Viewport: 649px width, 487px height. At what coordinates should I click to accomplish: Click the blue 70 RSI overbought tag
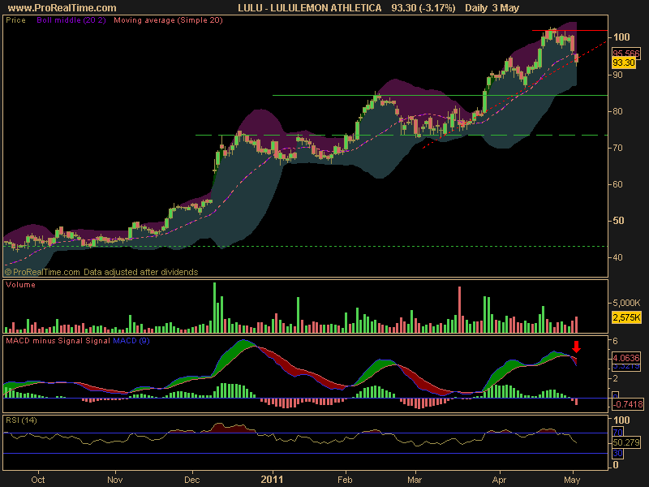[x=618, y=433]
